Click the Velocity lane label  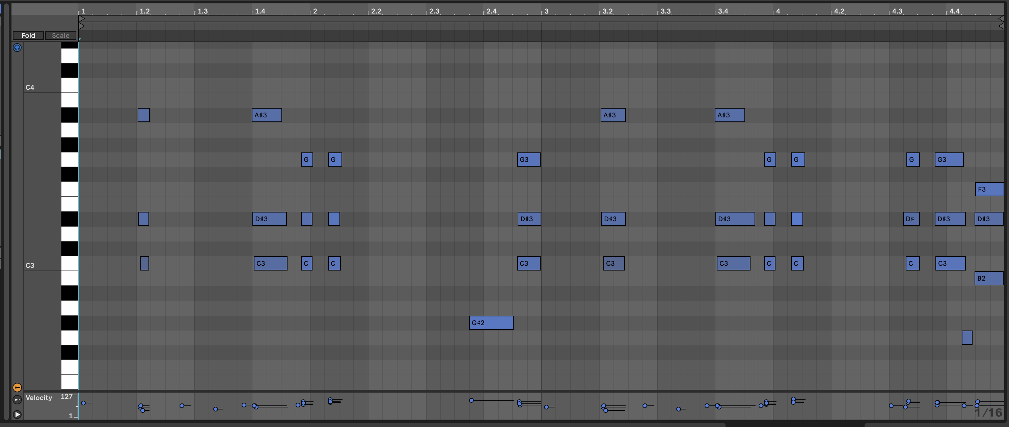pyautogui.click(x=39, y=398)
